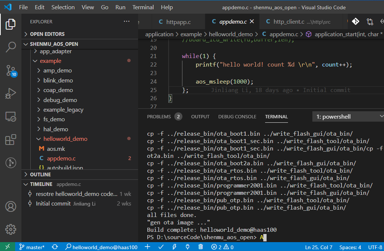
Task: Click the remote window indicator in status bar
Action: (x=8, y=247)
